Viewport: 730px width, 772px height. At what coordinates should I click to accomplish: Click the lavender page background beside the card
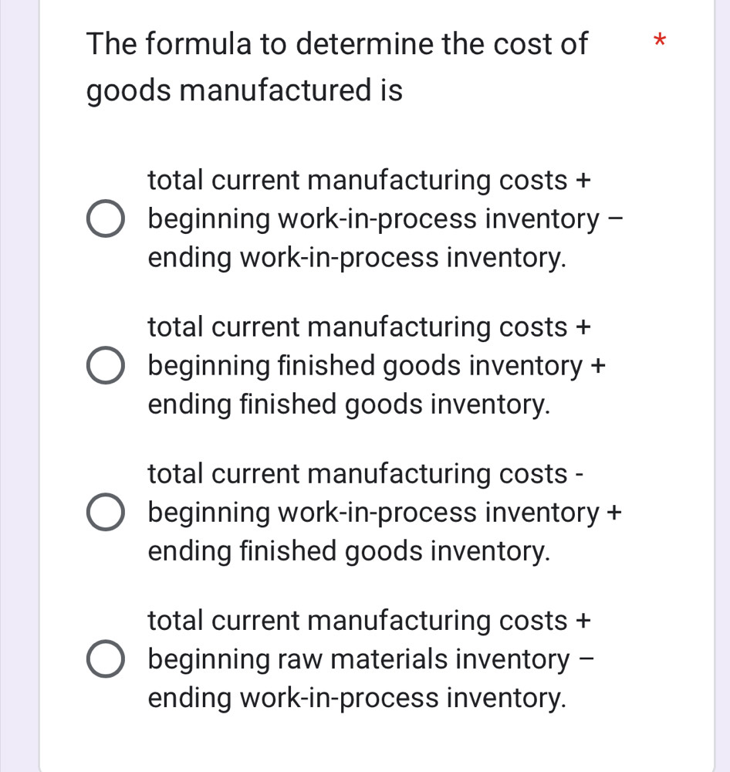(x=19, y=386)
